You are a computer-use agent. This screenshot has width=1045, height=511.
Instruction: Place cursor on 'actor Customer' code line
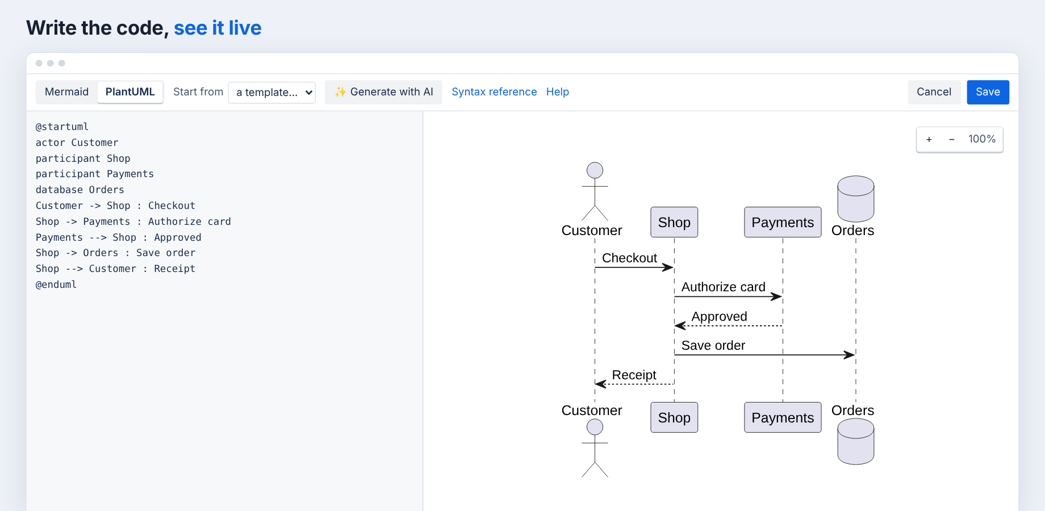77,143
